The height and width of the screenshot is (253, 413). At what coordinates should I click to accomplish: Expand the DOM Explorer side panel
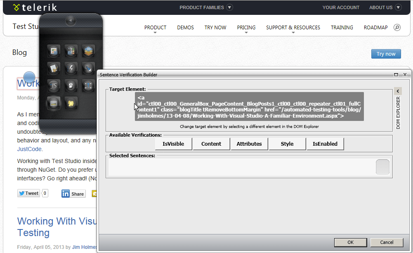(x=398, y=91)
